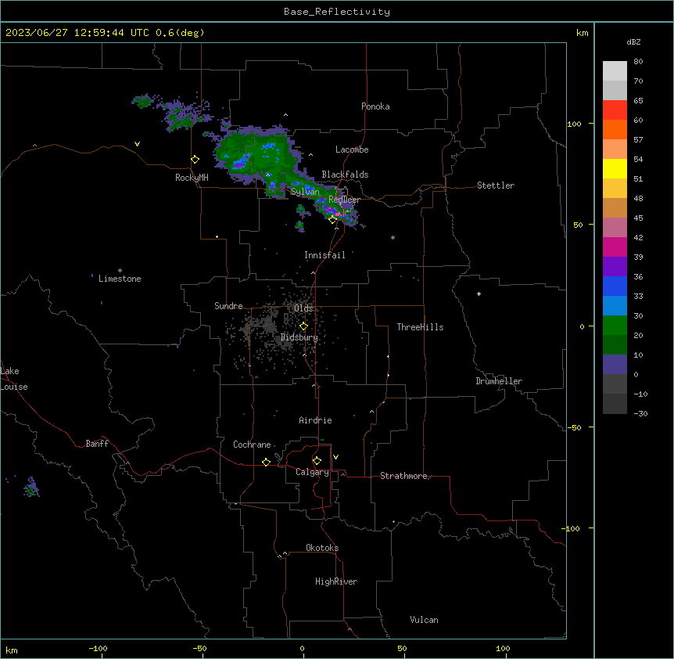Click the -50 km tick on bottom axis

click(x=200, y=648)
